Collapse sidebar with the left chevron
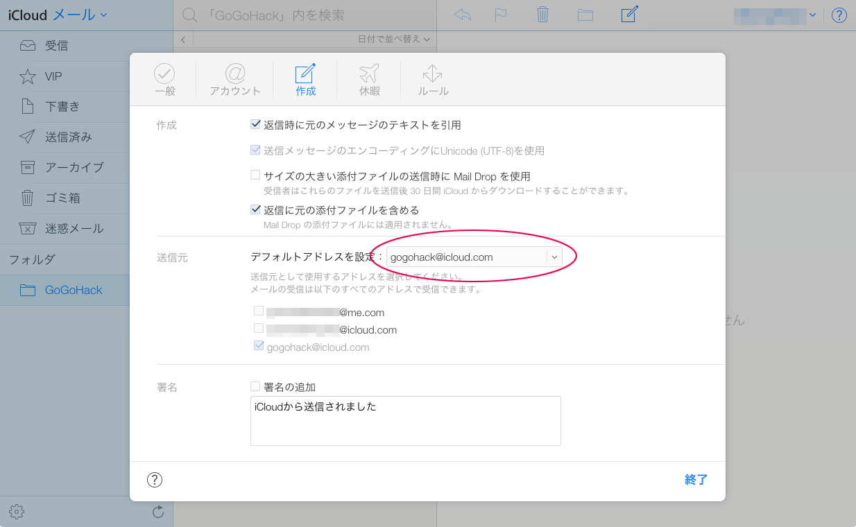 183,40
